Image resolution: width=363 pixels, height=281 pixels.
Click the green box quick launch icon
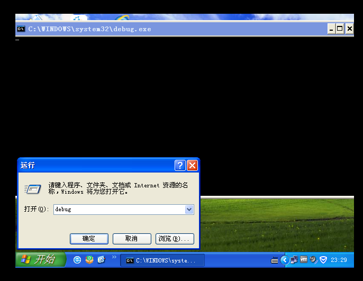point(89,260)
